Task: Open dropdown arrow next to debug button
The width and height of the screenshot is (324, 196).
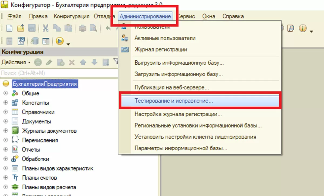Action: click(x=68, y=44)
